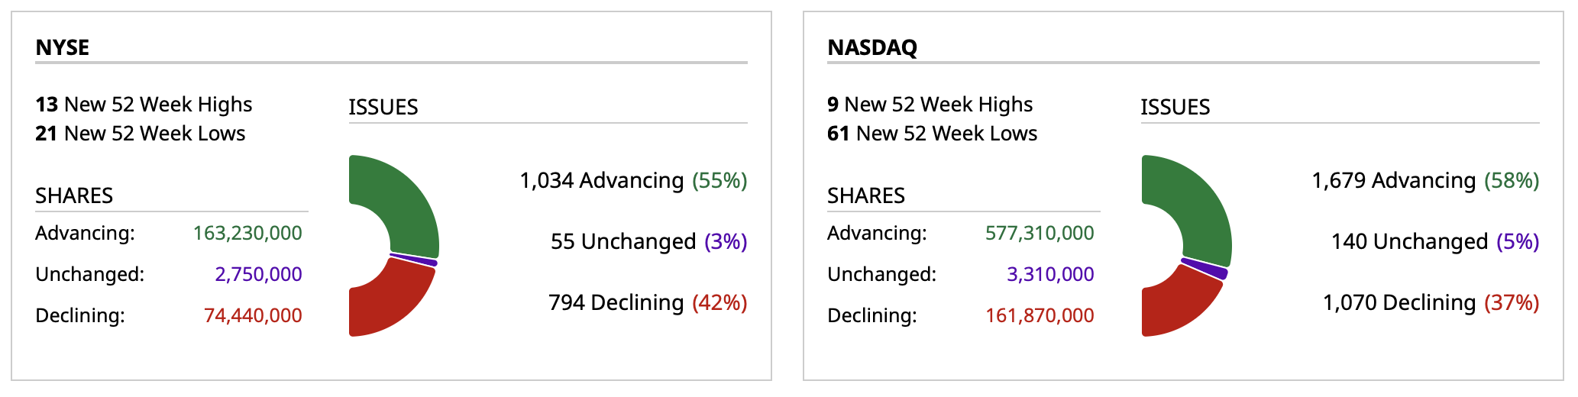Click the NYSE panel heading
This screenshot has width=1578, height=397.
63,47
